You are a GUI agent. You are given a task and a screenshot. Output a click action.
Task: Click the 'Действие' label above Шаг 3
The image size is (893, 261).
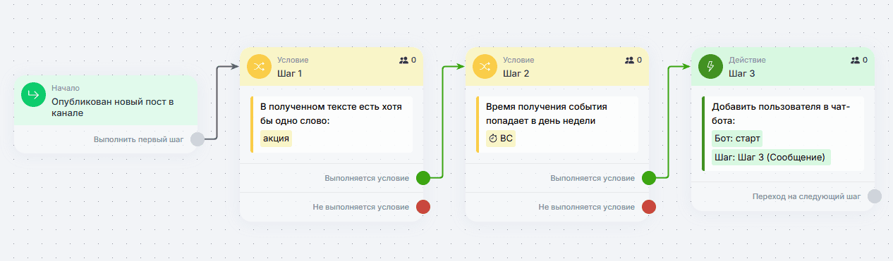point(747,61)
